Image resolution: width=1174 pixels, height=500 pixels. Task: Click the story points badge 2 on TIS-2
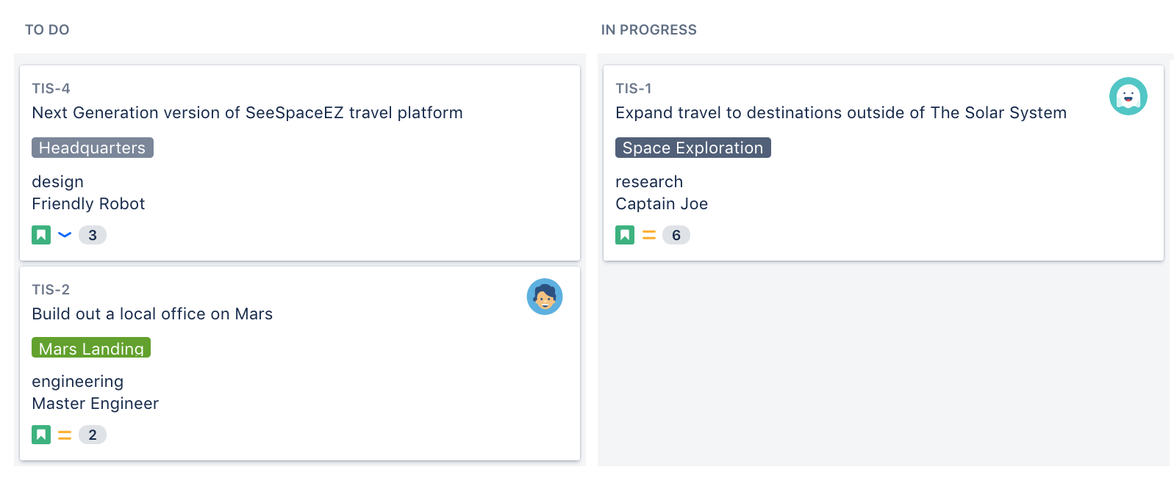93,435
